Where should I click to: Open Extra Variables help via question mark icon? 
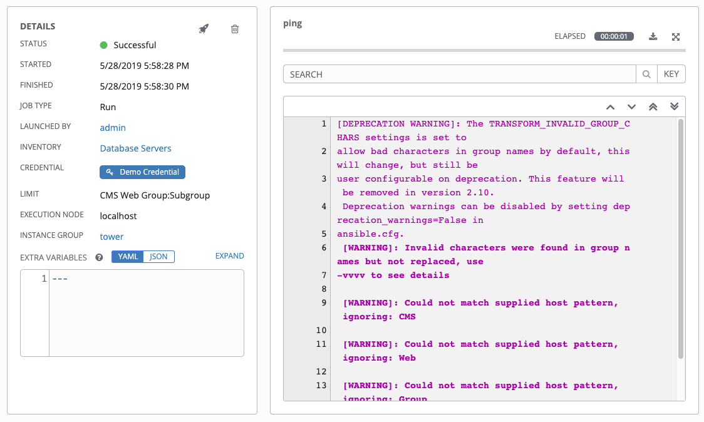pyautogui.click(x=98, y=257)
